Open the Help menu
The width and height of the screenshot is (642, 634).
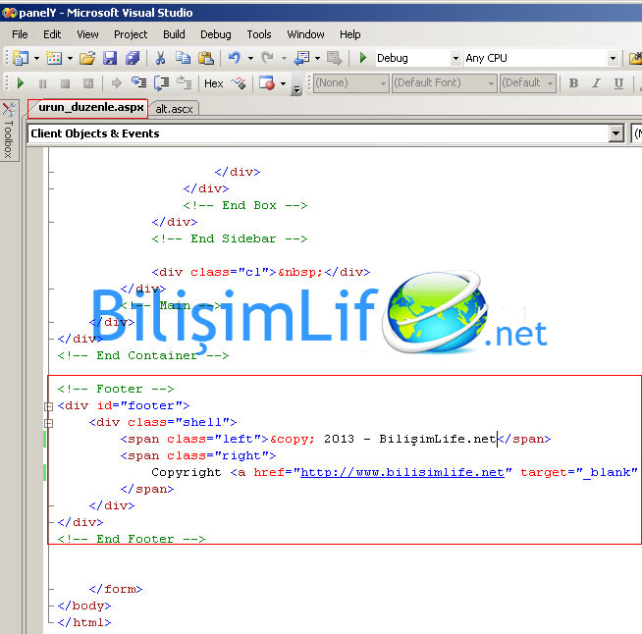click(x=350, y=34)
